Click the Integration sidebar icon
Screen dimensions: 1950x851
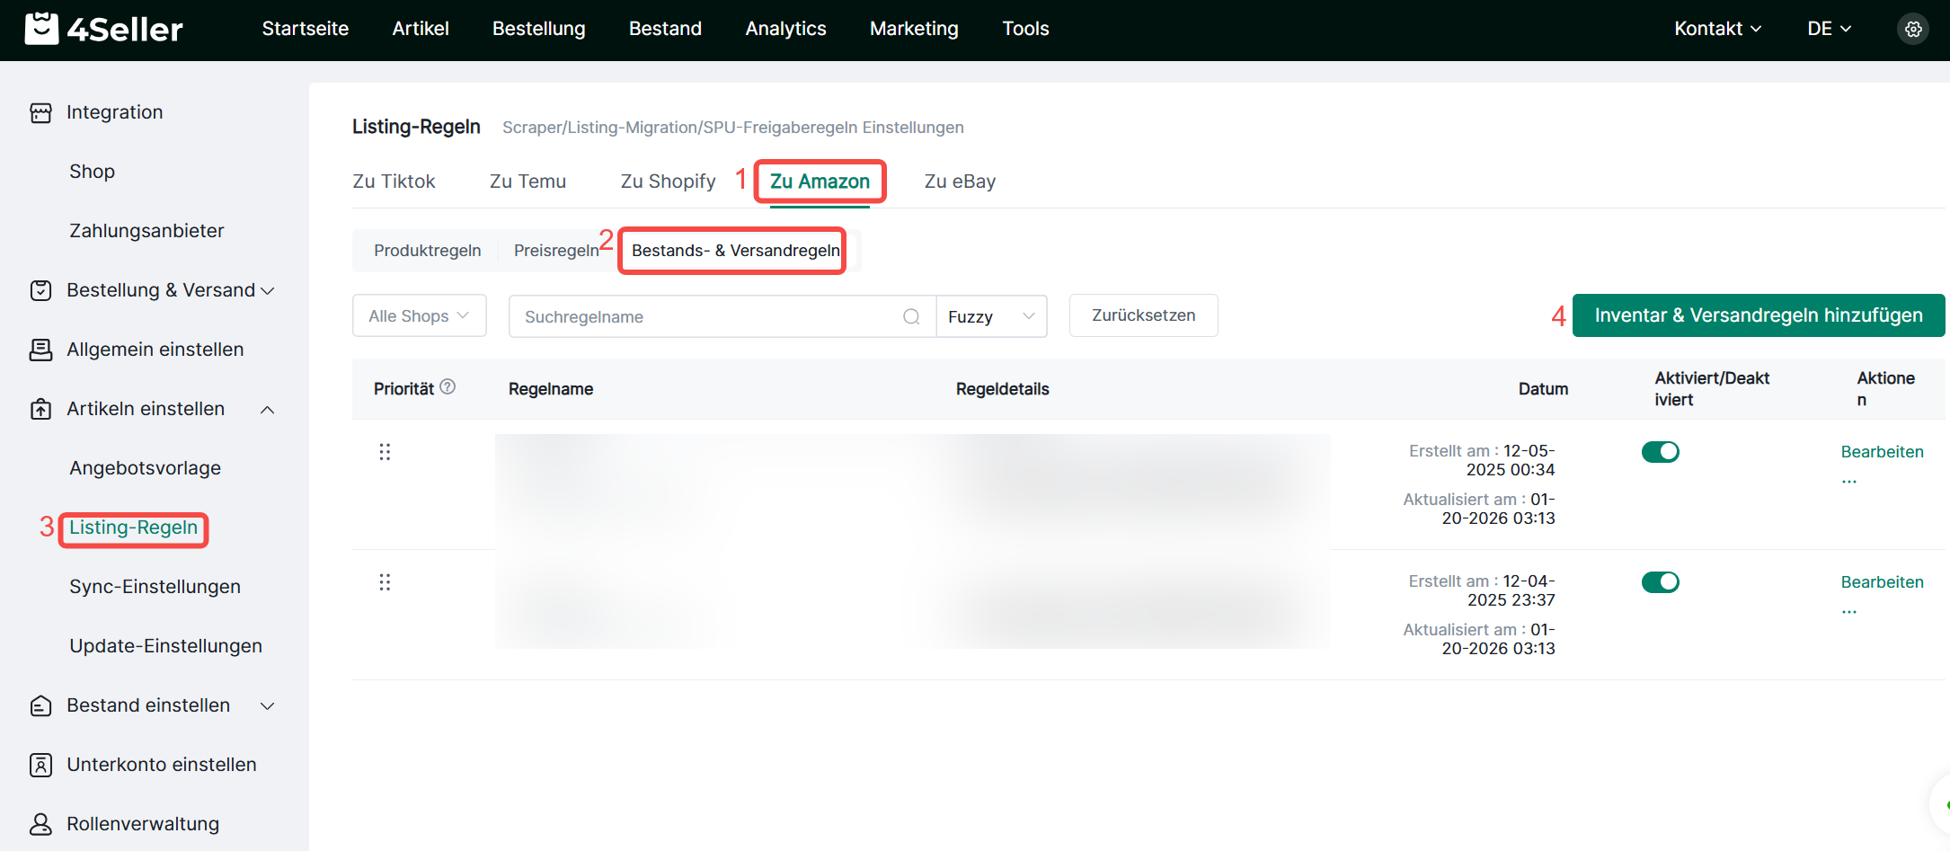(41, 112)
